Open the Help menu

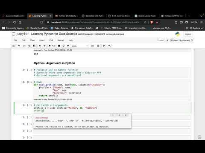point(71,40)
